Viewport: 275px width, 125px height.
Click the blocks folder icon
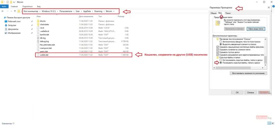(x=38, y=21)
